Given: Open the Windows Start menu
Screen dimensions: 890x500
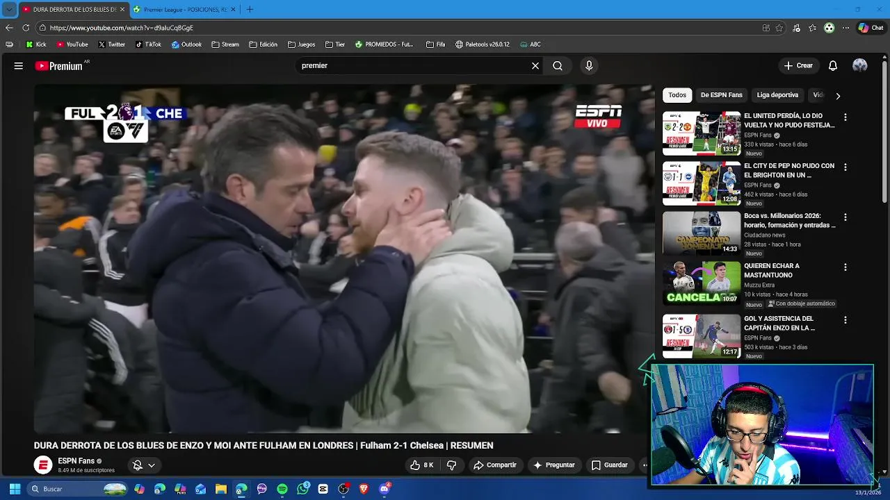Looking at the screenshot, I should tap(15, 490).
